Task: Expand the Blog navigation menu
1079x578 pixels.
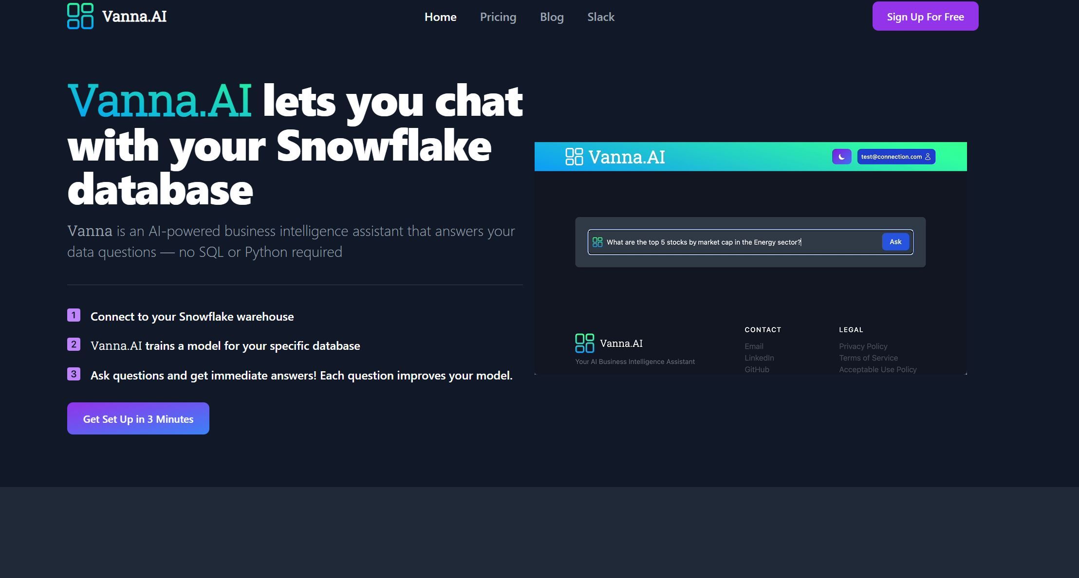Action: pyautogui.click(x=551, y=16)
